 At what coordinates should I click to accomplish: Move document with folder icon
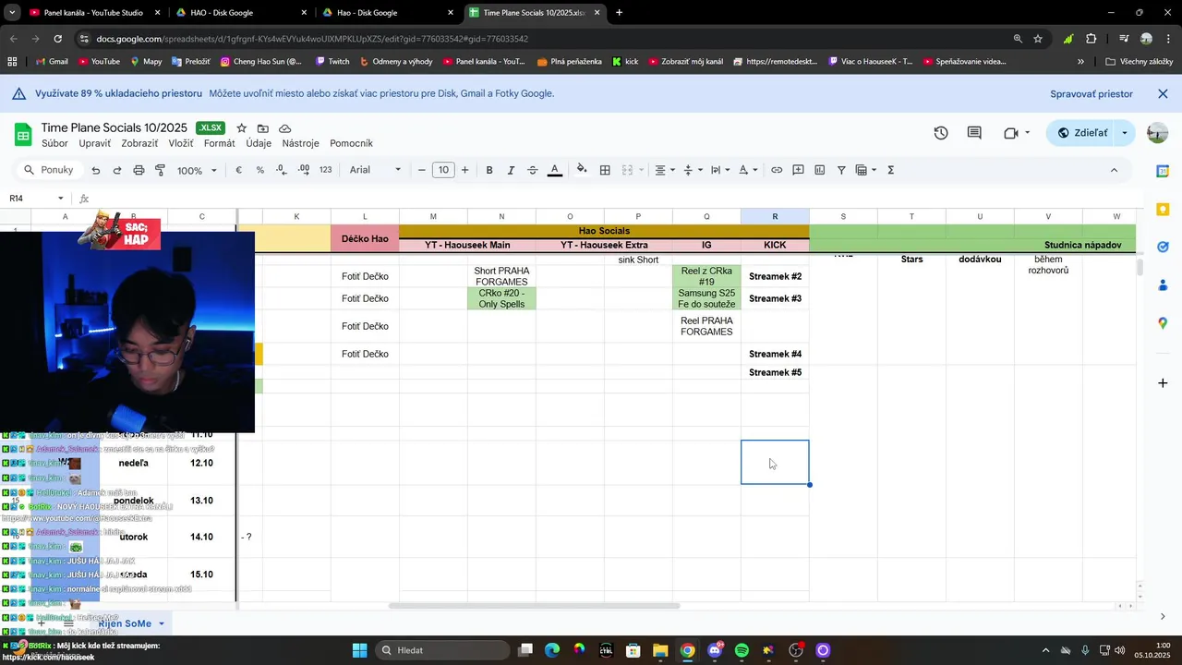pos(263,128)
